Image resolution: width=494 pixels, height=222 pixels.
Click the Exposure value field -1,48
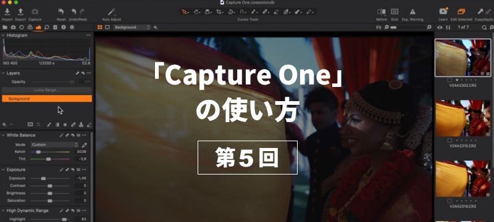(81, 178)
